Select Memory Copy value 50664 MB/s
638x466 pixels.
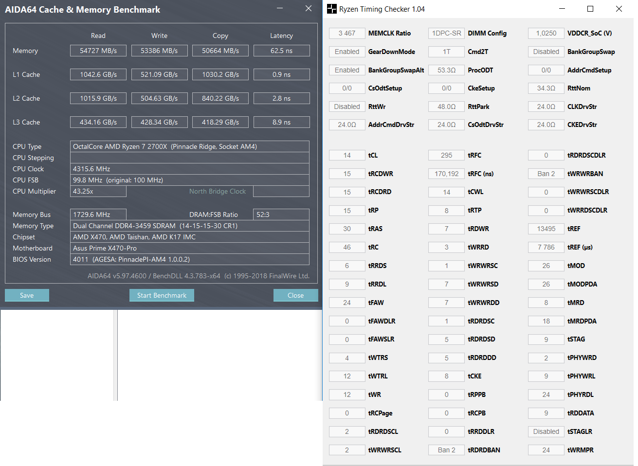point(220,51)
